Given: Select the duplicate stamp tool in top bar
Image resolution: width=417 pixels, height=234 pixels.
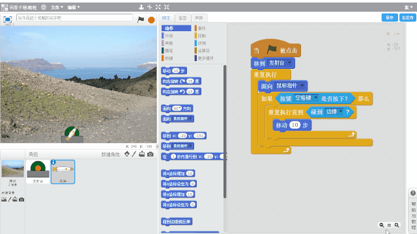Looking at the screenshot, I should click(x=141, y=7).
